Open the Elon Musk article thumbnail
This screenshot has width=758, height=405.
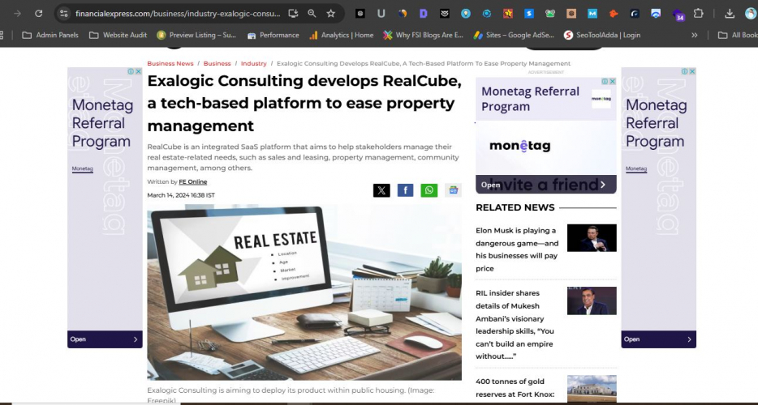592,237
